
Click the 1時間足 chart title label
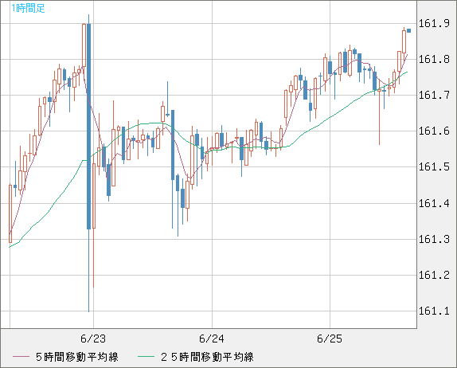pos(28,8)
